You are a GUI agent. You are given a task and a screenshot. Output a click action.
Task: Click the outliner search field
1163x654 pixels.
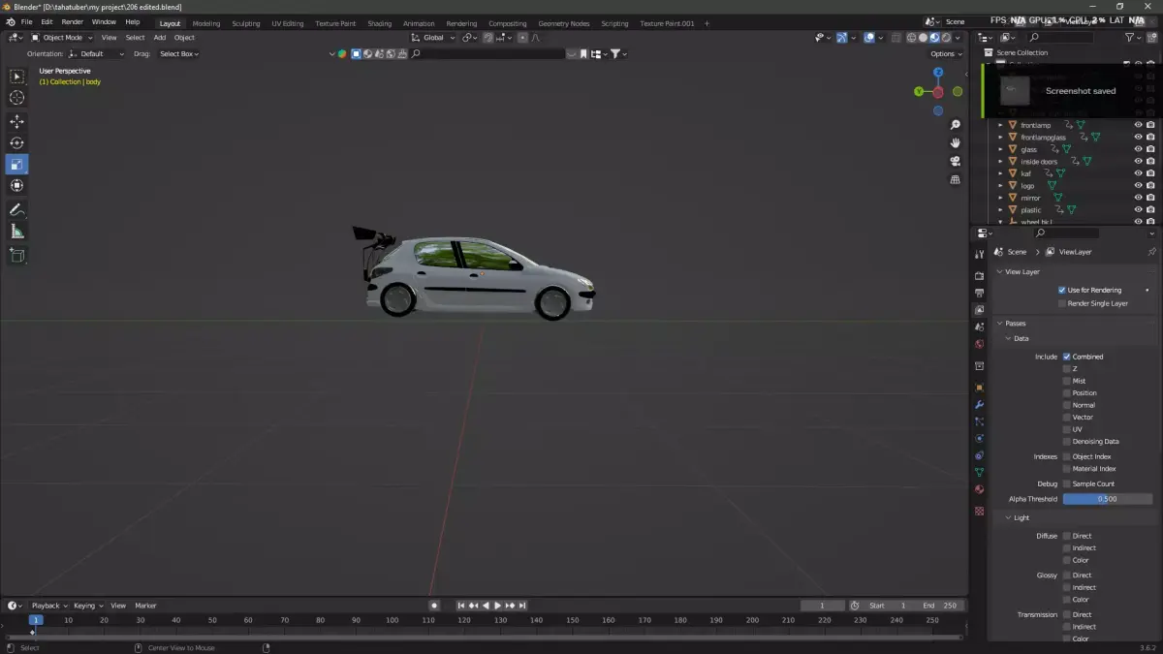coord(1062,38)
